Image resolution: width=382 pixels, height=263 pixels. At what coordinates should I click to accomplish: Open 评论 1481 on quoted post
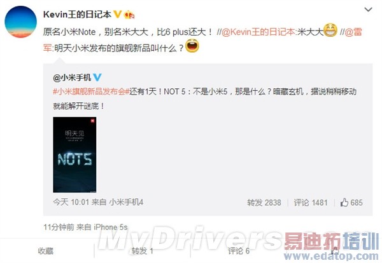coord(311,203)
